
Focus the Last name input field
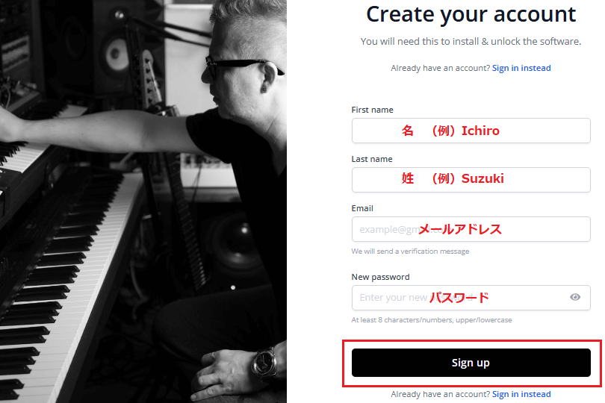pyautogui.click(x=471, y=180)
